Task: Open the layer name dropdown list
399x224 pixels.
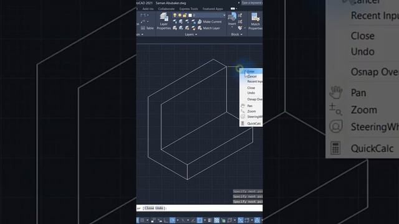Action: (x=224, y=15)
